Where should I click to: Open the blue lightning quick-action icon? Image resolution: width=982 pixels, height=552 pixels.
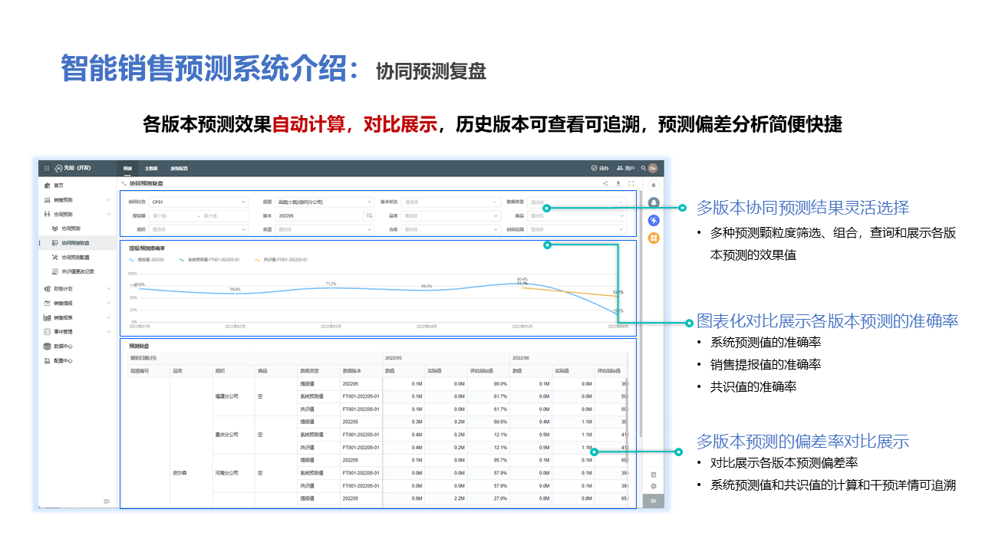pos(654,220)
